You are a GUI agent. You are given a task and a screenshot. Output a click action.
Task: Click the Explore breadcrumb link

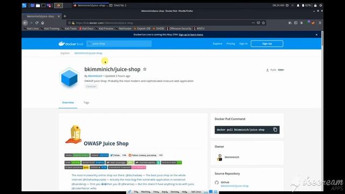pyautogui.click(x=65, y=53)
